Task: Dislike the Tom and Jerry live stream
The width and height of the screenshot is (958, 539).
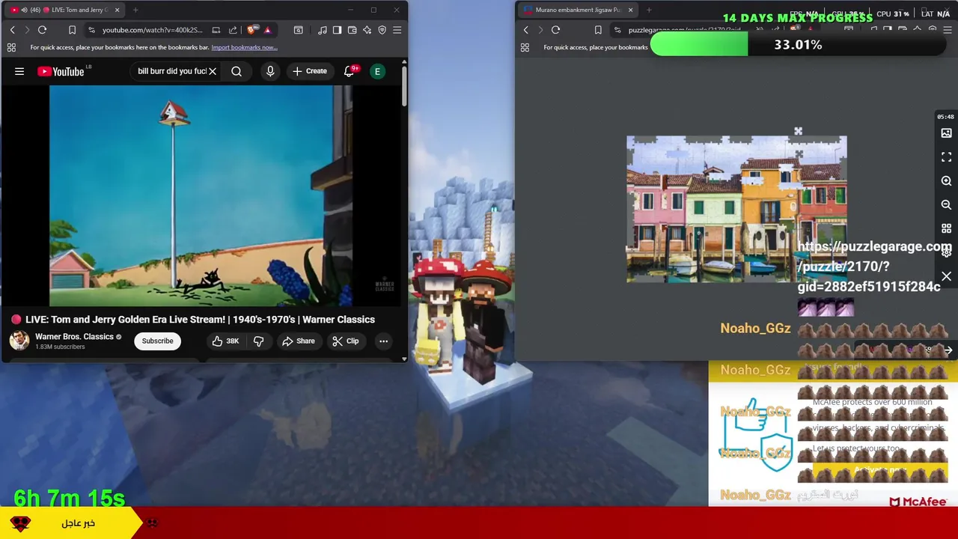Action: [x=258, y=341]
